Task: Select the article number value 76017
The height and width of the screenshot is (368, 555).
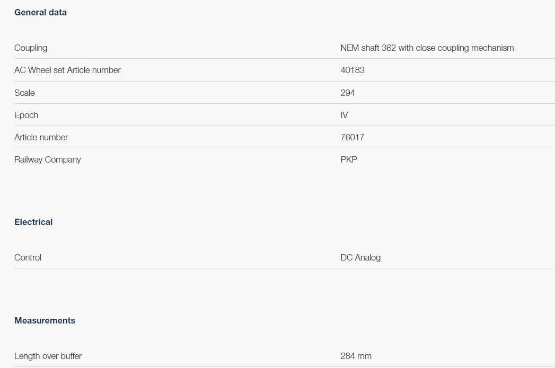Action: pyautogui.click(x=353, y=137)
